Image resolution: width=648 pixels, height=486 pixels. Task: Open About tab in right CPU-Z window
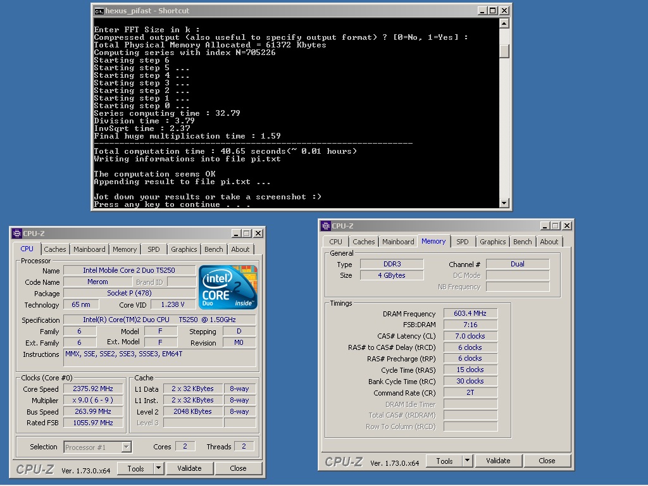pyautogui.click(x=549, y=242)
